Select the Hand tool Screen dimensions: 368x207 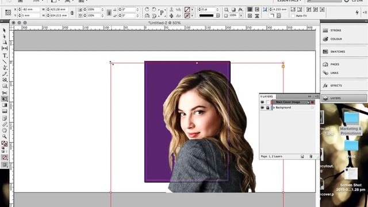[x=5, y=131]
